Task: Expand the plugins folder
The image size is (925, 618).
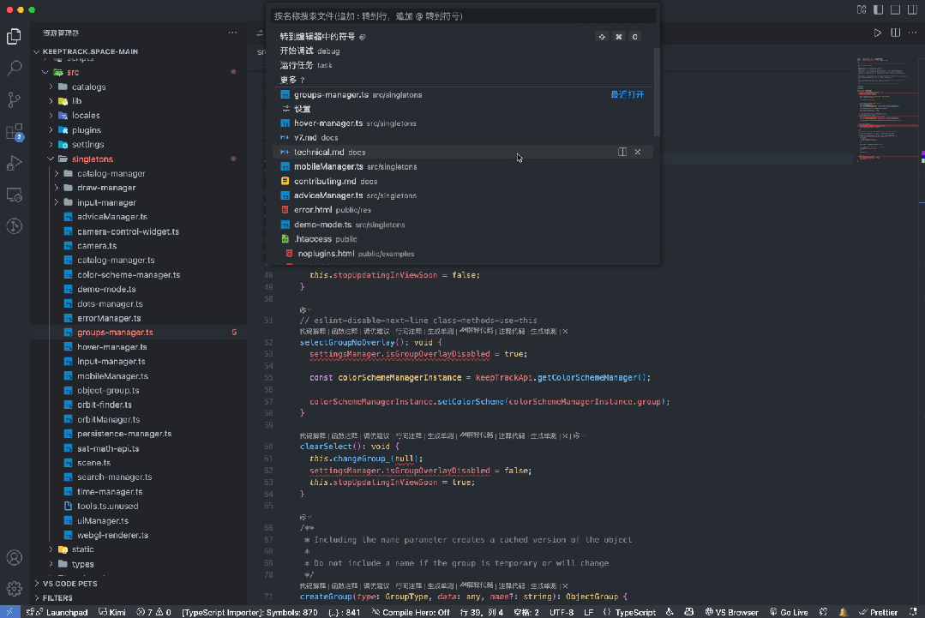Action: pyautogui.click(x=139, y=130)
